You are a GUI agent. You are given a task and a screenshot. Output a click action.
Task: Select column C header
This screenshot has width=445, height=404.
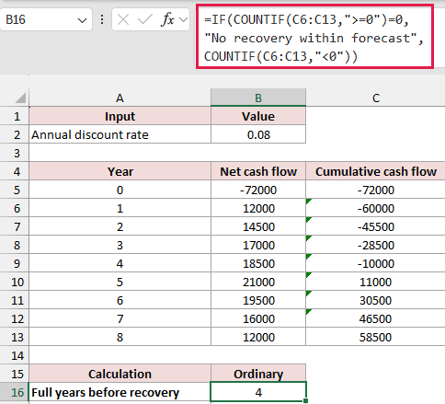coord(375,98)
